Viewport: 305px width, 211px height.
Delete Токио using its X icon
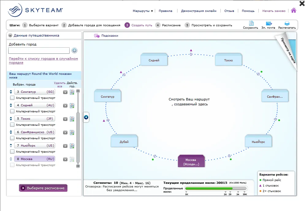(65, 119)
